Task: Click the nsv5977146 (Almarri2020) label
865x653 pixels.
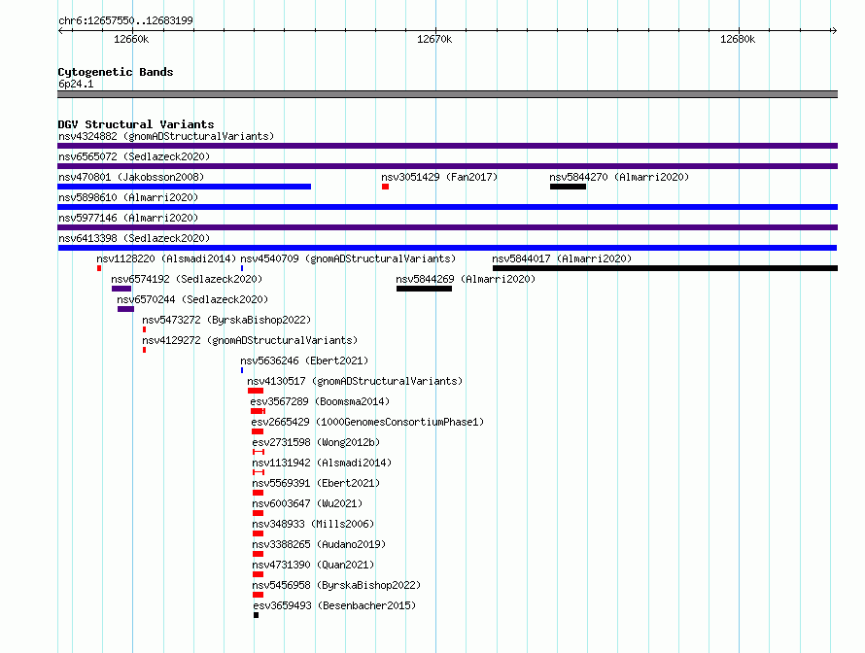Action: click(x=128, y=218)
